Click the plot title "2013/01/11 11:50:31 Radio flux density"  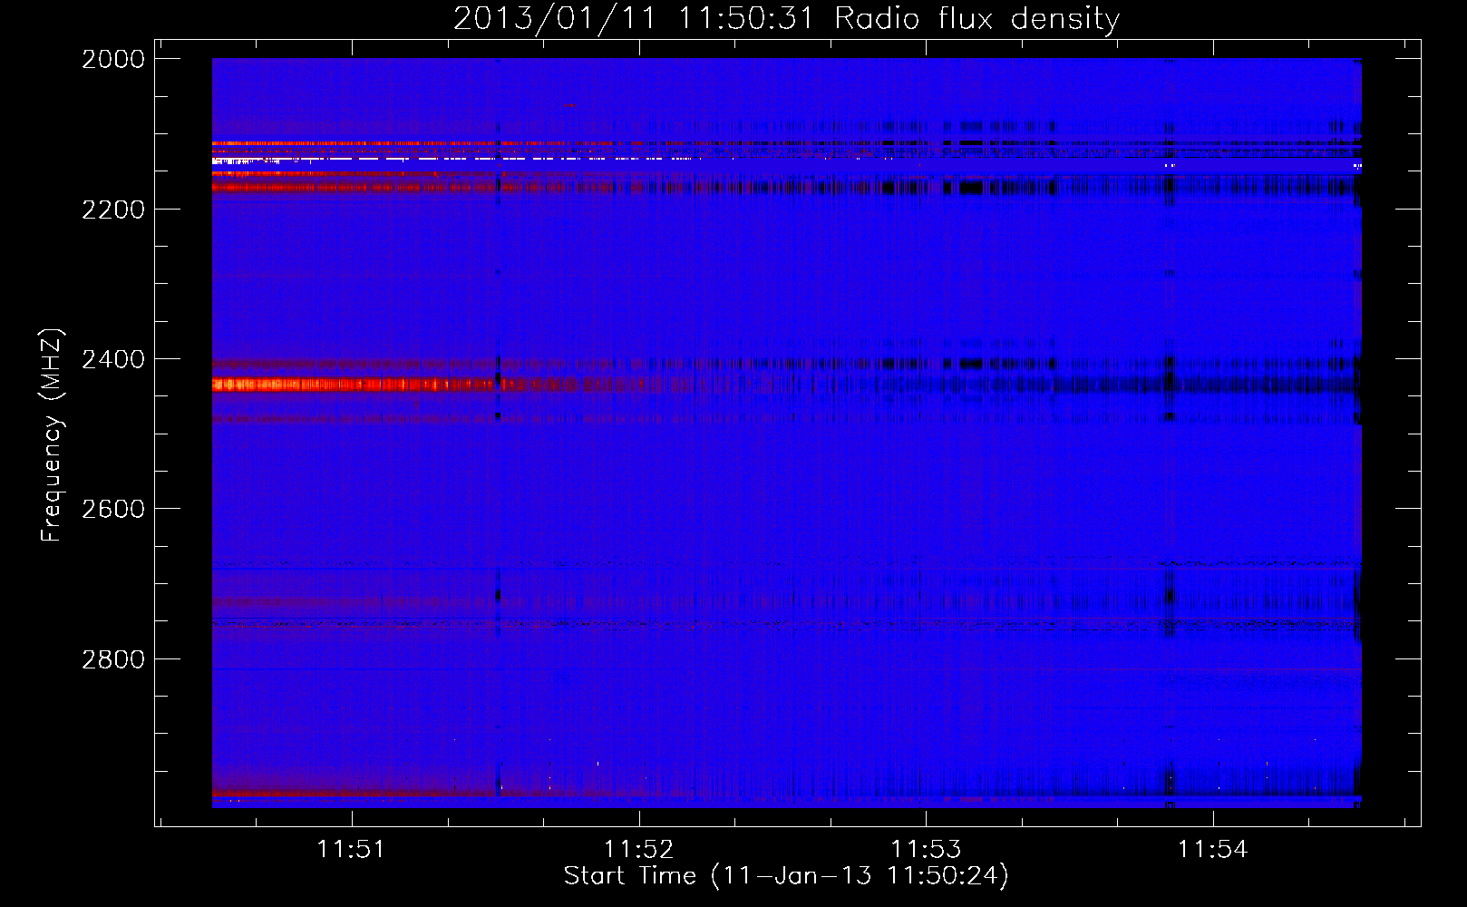(786, 19)
